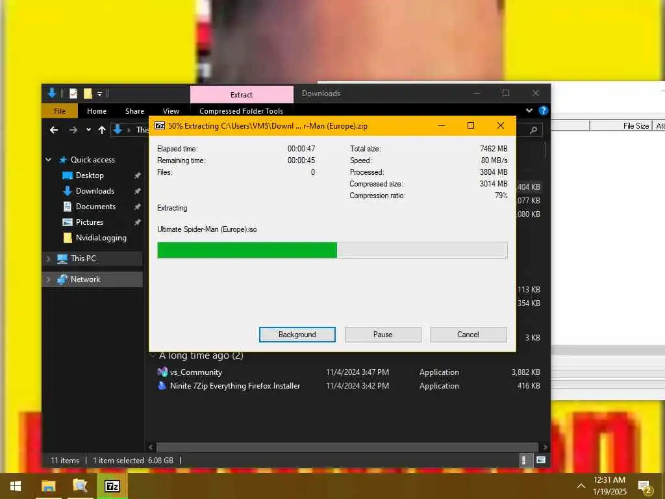The image size is (665, 499).
Task: Select Network in navigation pane
Action: pos(85,279)
